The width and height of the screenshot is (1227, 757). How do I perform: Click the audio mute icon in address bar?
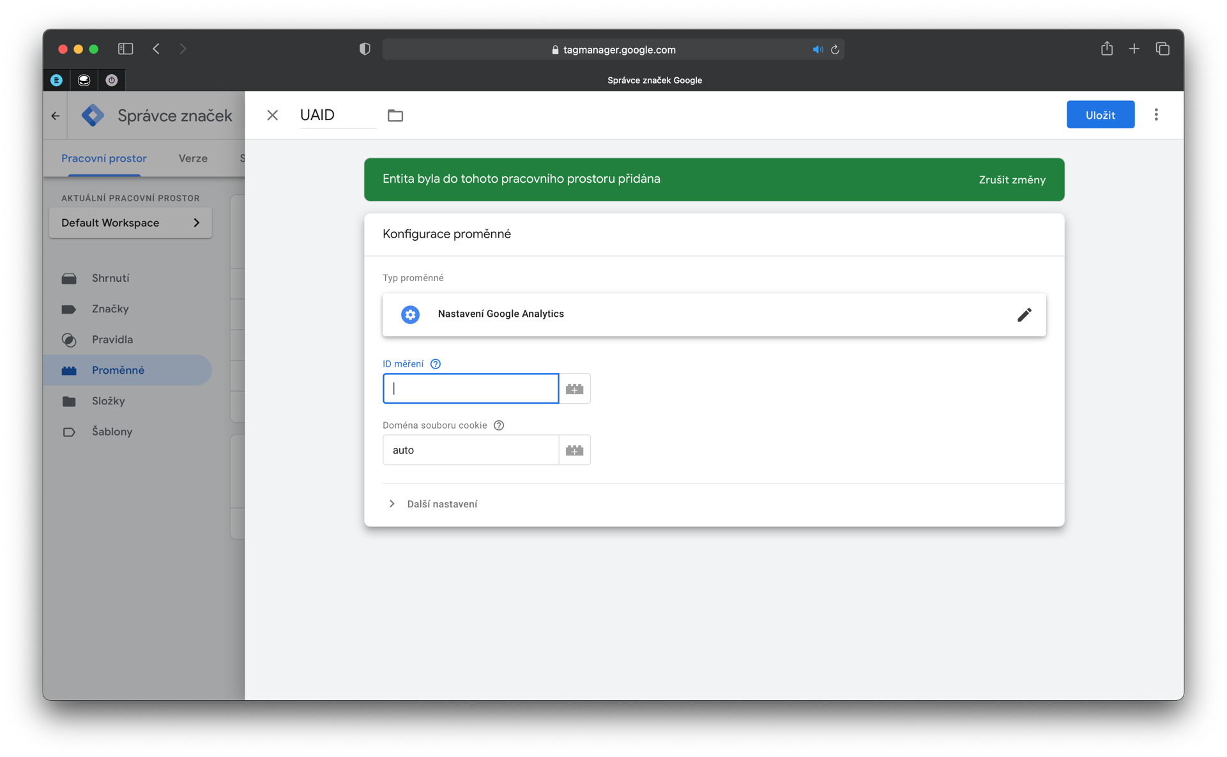[x=817, y=49]
